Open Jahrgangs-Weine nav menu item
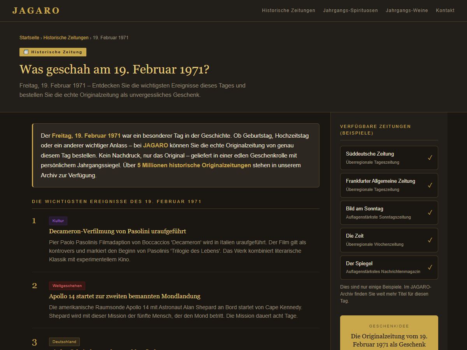This screenshot has width=467, height=350. tap(407, 10)
